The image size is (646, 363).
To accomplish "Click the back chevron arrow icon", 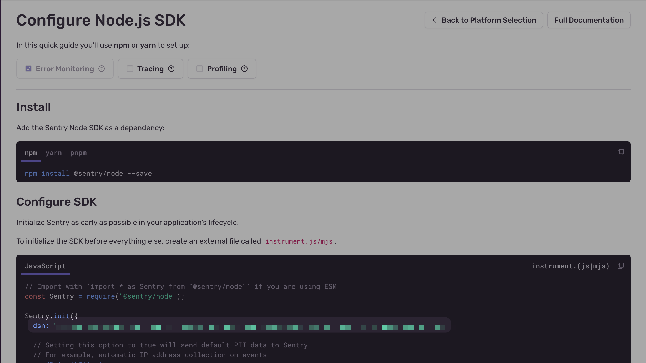I will [x=434, y=20].
